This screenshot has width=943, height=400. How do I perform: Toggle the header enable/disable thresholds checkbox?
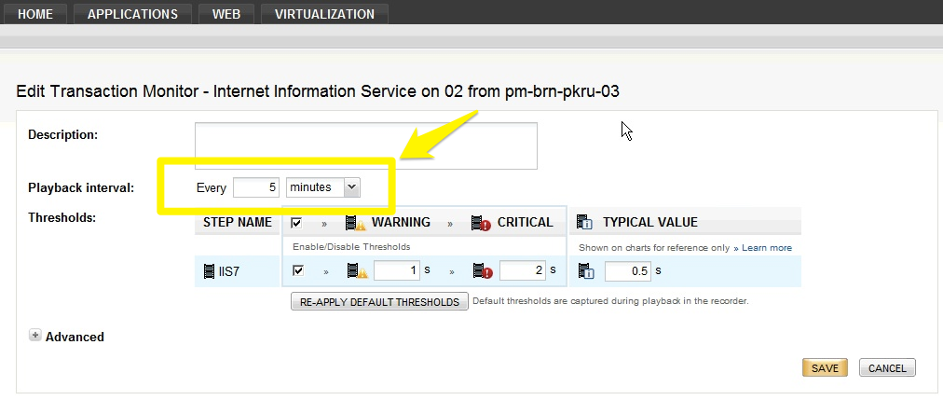point(296,223)
